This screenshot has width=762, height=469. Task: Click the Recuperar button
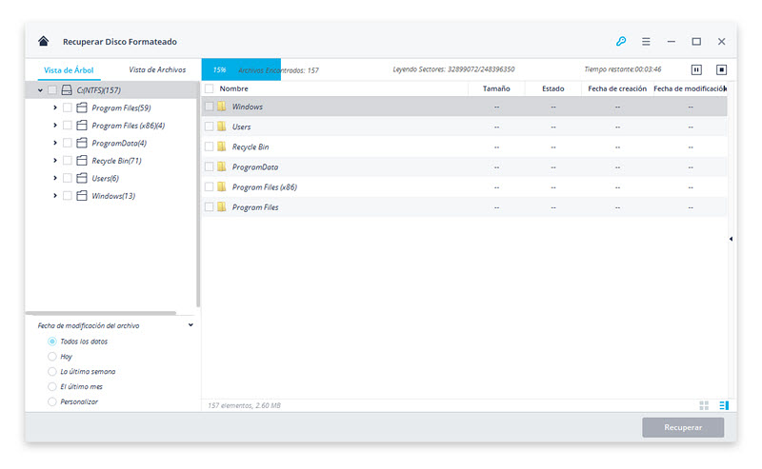pos(683,427)
